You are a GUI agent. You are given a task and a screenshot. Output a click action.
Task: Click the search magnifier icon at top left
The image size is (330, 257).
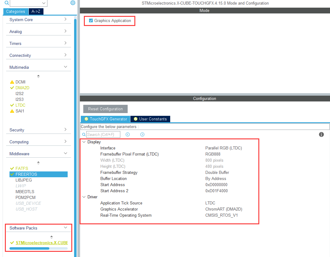click(7, 2)
